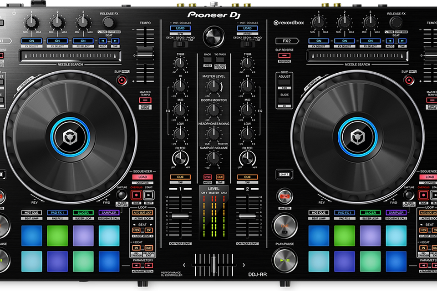Click the right deck jog wheel center logo

coord(358,137)
